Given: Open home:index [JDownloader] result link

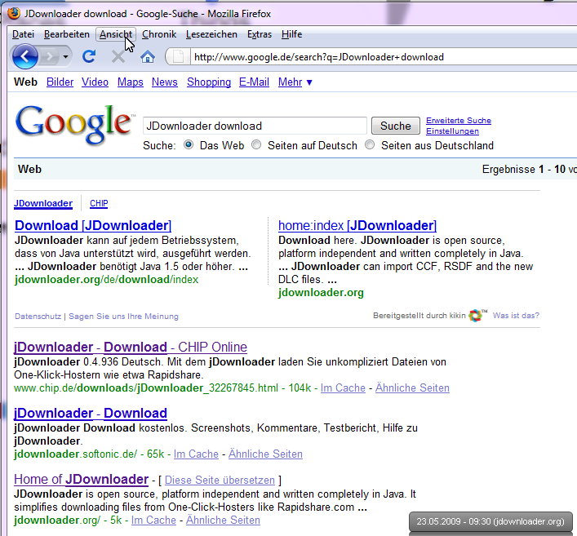Looking at the screenshot, I should [357, 225].
